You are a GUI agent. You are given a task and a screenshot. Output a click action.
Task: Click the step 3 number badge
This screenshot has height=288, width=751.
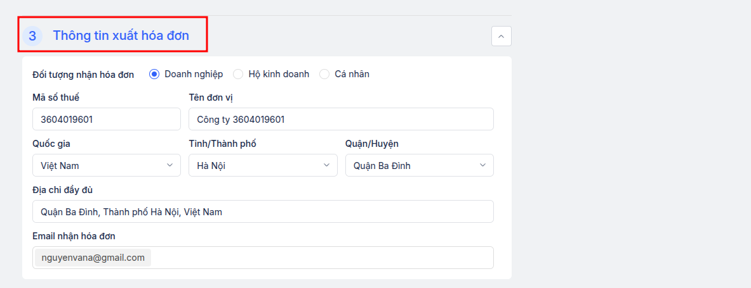[32, 36]
